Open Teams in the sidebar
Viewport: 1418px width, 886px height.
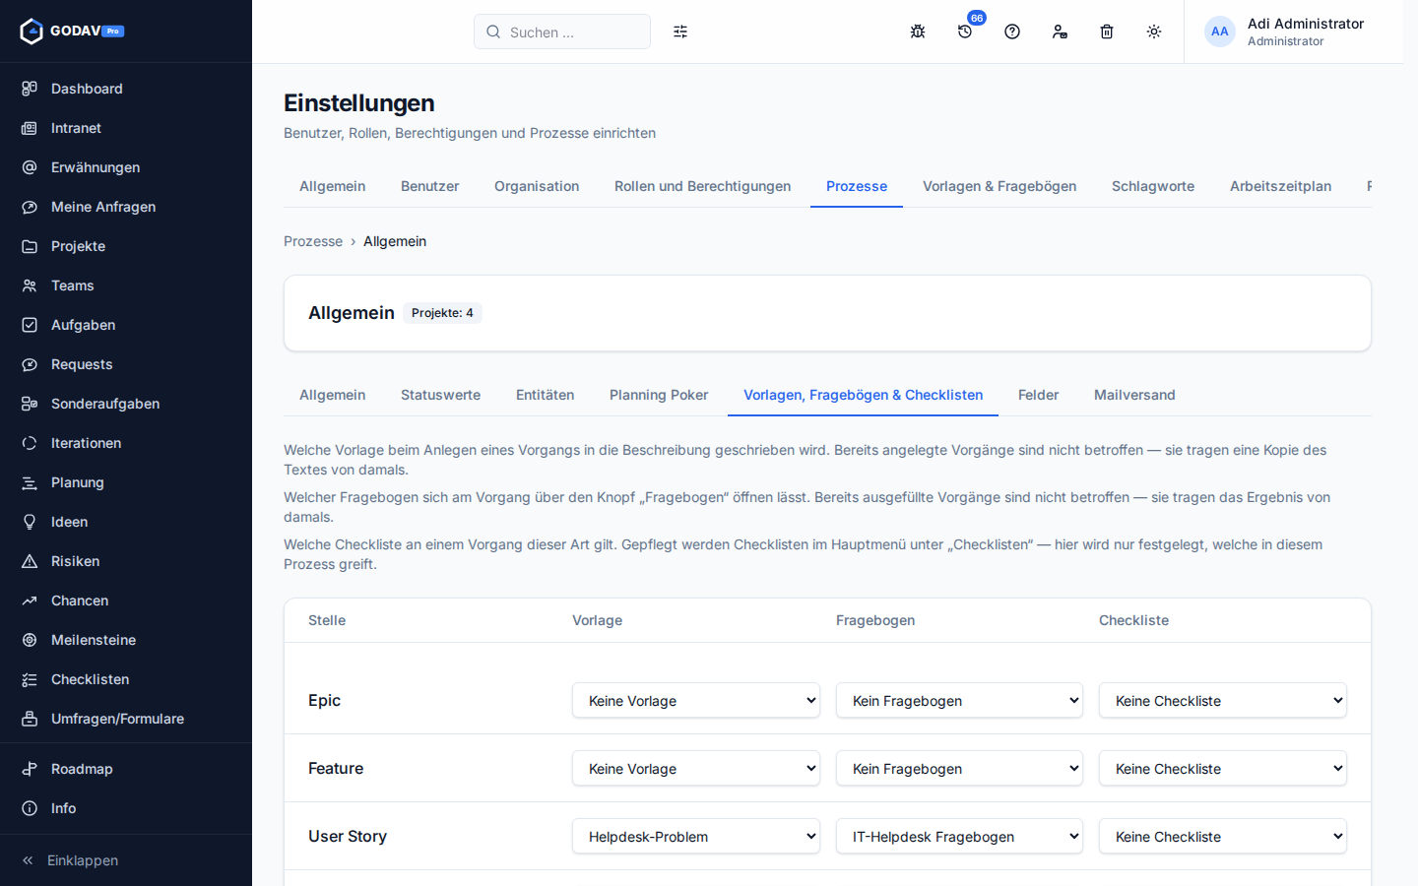[x=126, y=285]
